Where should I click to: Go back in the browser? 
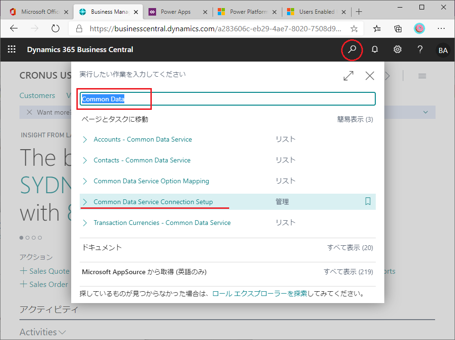pos(14,28)
